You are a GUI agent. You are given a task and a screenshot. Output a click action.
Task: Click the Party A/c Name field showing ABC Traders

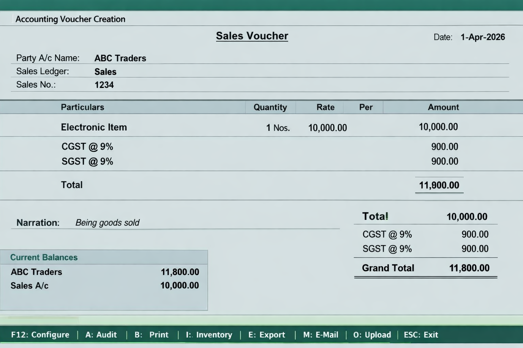(x=120, y=58)
